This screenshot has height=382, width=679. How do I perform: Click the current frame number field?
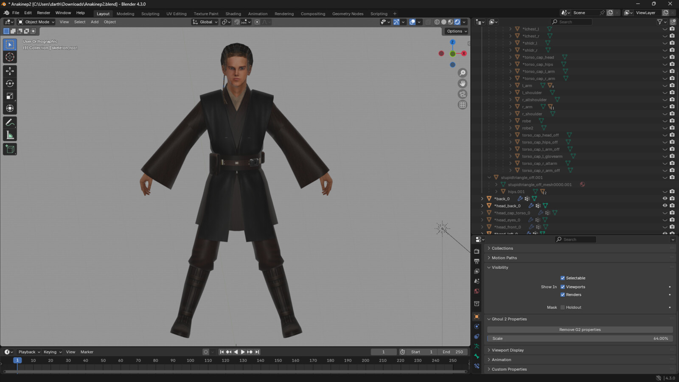384,352
